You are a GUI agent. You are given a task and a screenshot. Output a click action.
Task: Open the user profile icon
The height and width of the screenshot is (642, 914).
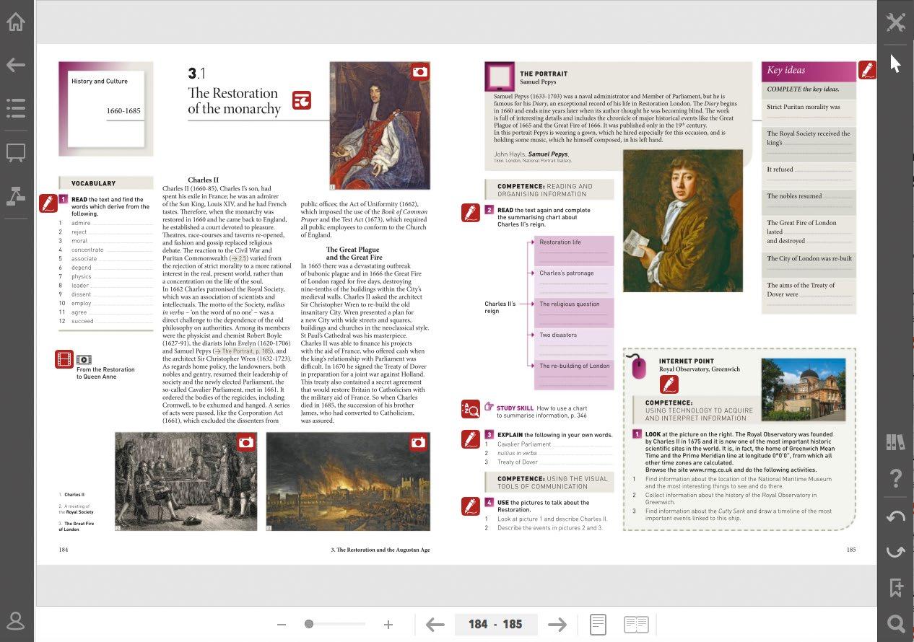point(16,621)
